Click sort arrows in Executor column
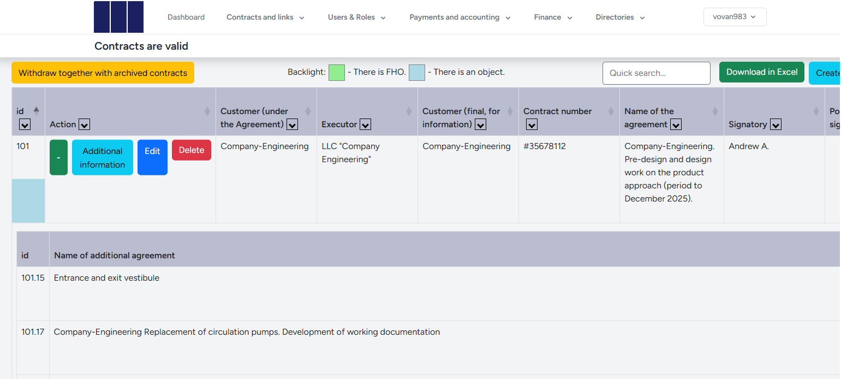Image resolution: width=841 pixels, height=379 pixels. tap(409, 111)
